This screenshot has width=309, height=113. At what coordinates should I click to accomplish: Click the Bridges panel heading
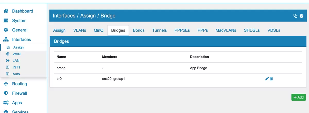(x=62, y=41)
